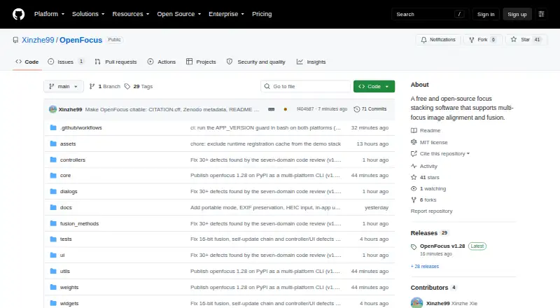Click the scale icon beside MIT license
This screenshot has width=560, height=308.
click(414, 142)
